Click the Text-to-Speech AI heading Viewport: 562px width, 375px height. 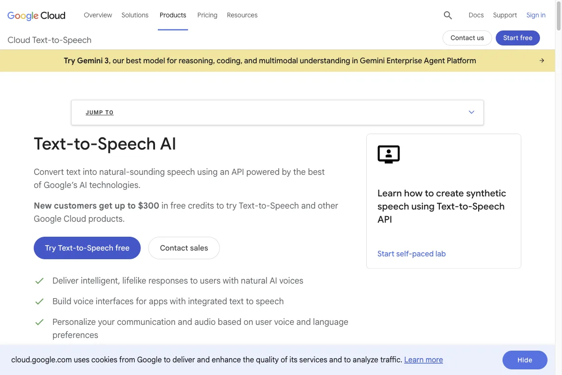[105, 143]
